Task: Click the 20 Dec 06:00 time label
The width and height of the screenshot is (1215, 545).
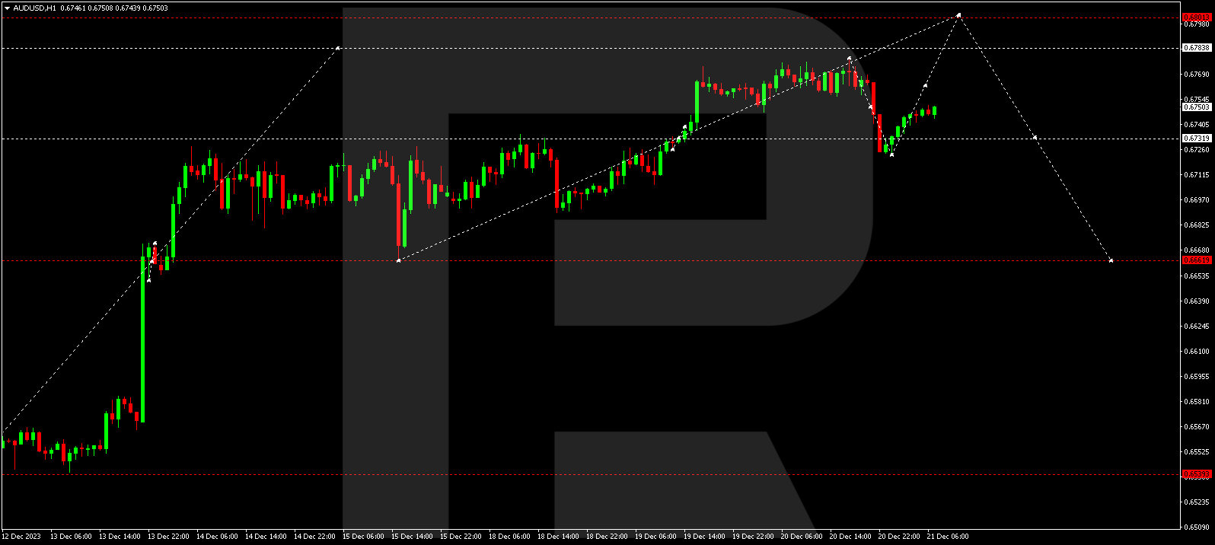Action: 802,537
